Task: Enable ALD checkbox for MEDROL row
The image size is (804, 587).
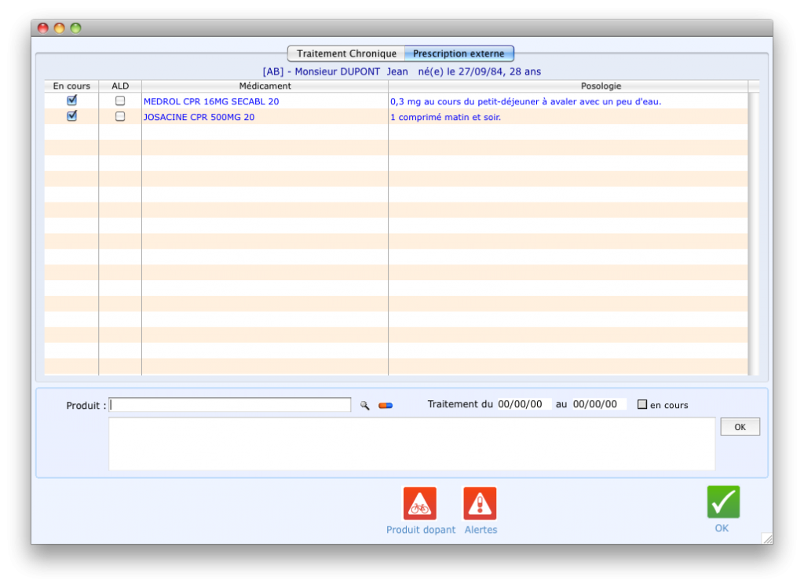Action: point(120,101)
